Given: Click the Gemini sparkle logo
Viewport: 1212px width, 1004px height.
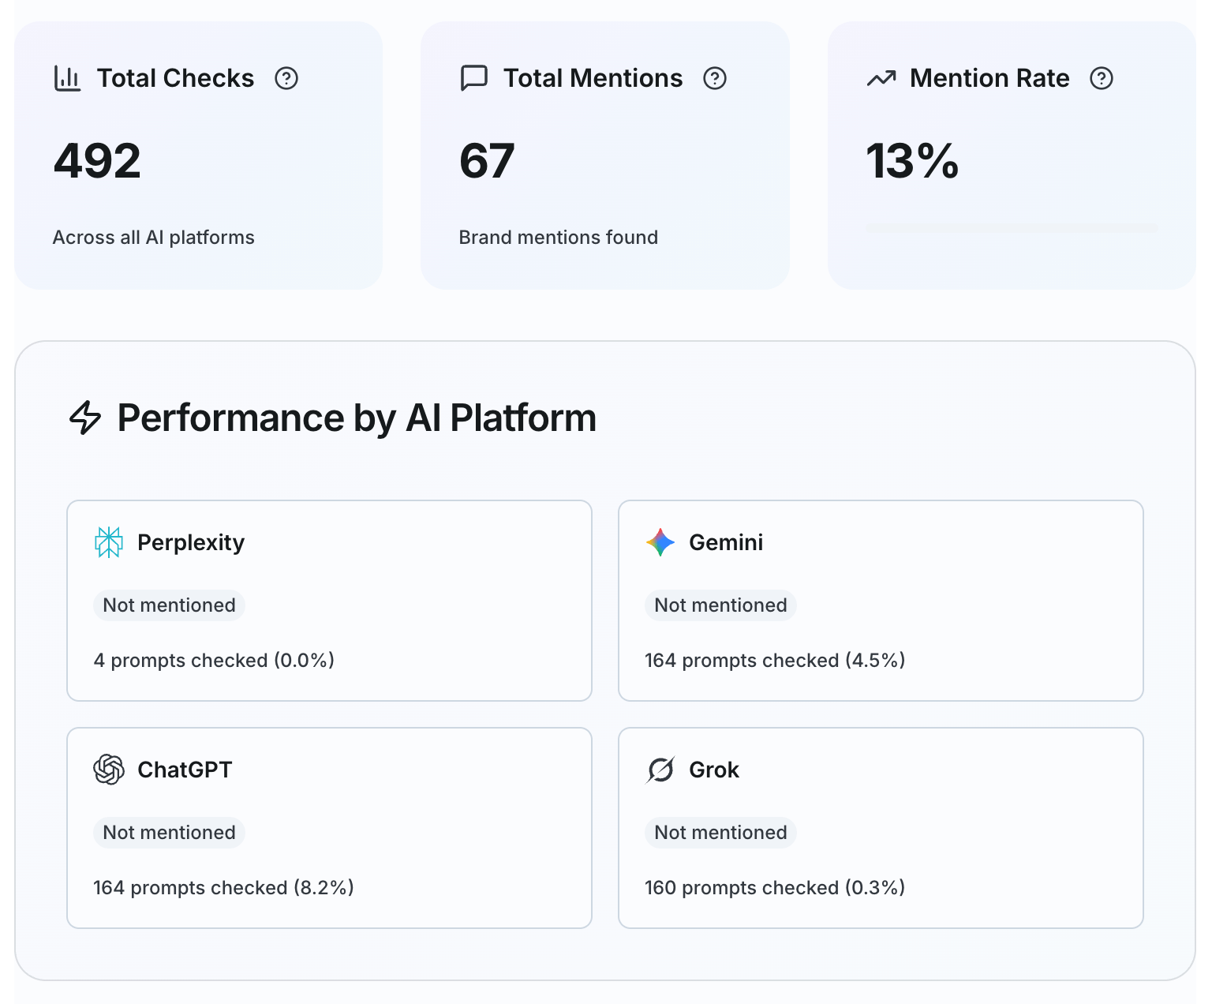Looking at the screenshot, I should [x=660, y=542].
